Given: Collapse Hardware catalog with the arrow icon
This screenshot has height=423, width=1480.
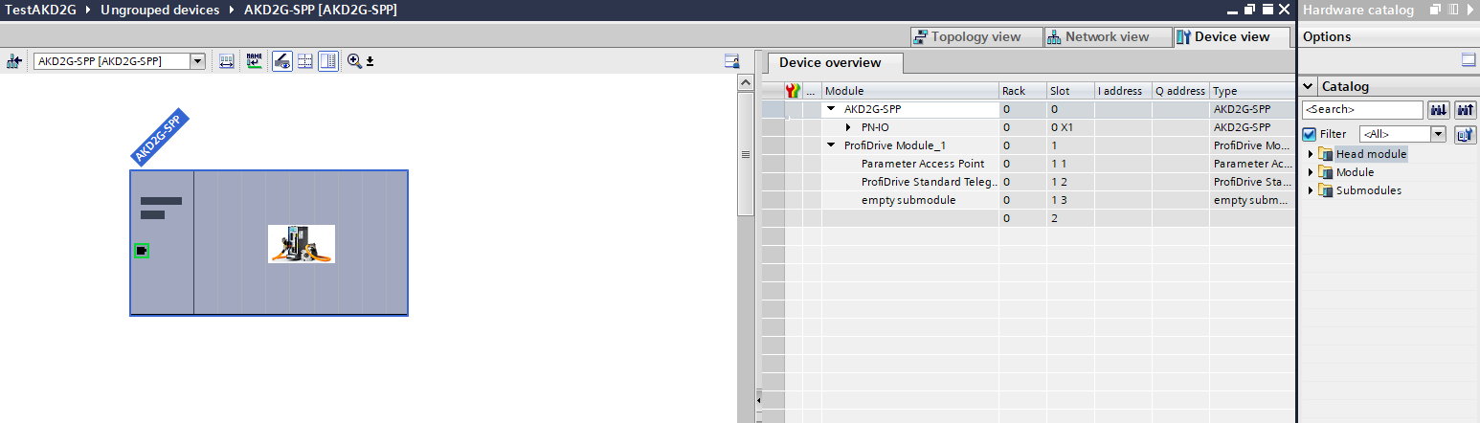Looking at the screenshot, I should click(1469, 10).
